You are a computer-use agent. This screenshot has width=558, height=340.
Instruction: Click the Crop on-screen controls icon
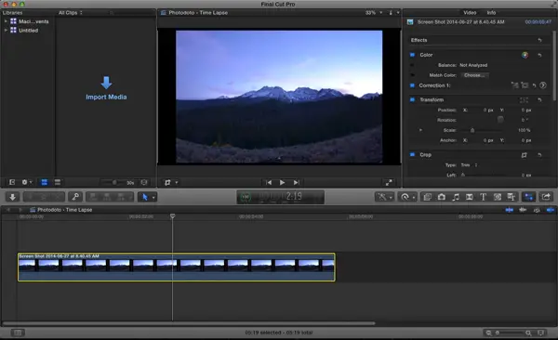525,155
